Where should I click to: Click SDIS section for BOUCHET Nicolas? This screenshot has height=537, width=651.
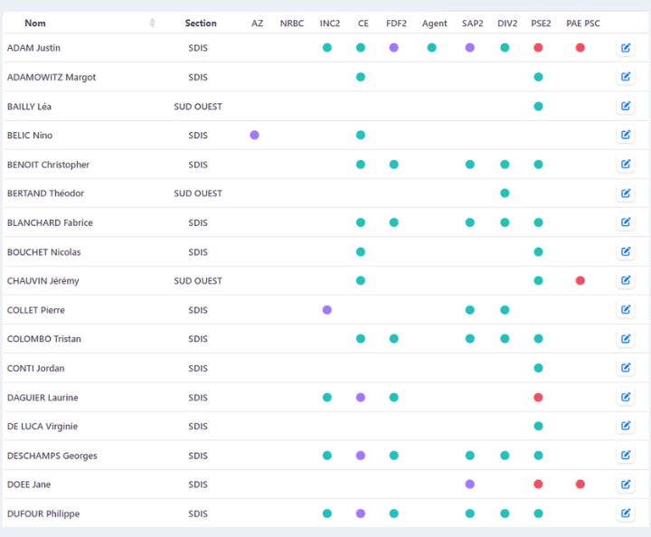198,252
